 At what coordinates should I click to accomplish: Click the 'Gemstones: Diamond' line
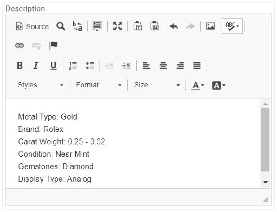[56, 166]
